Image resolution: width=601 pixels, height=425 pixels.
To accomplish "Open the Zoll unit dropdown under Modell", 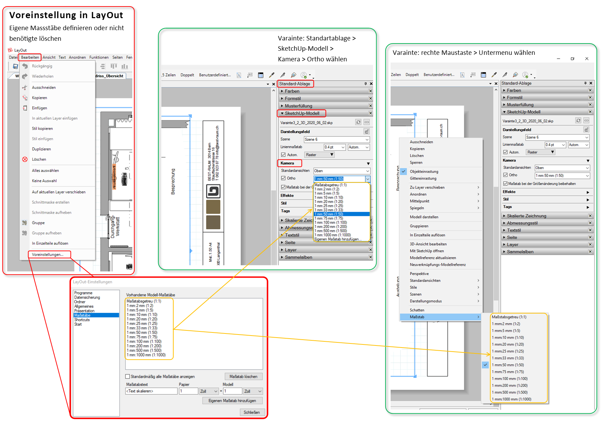I will coord(253,391).
